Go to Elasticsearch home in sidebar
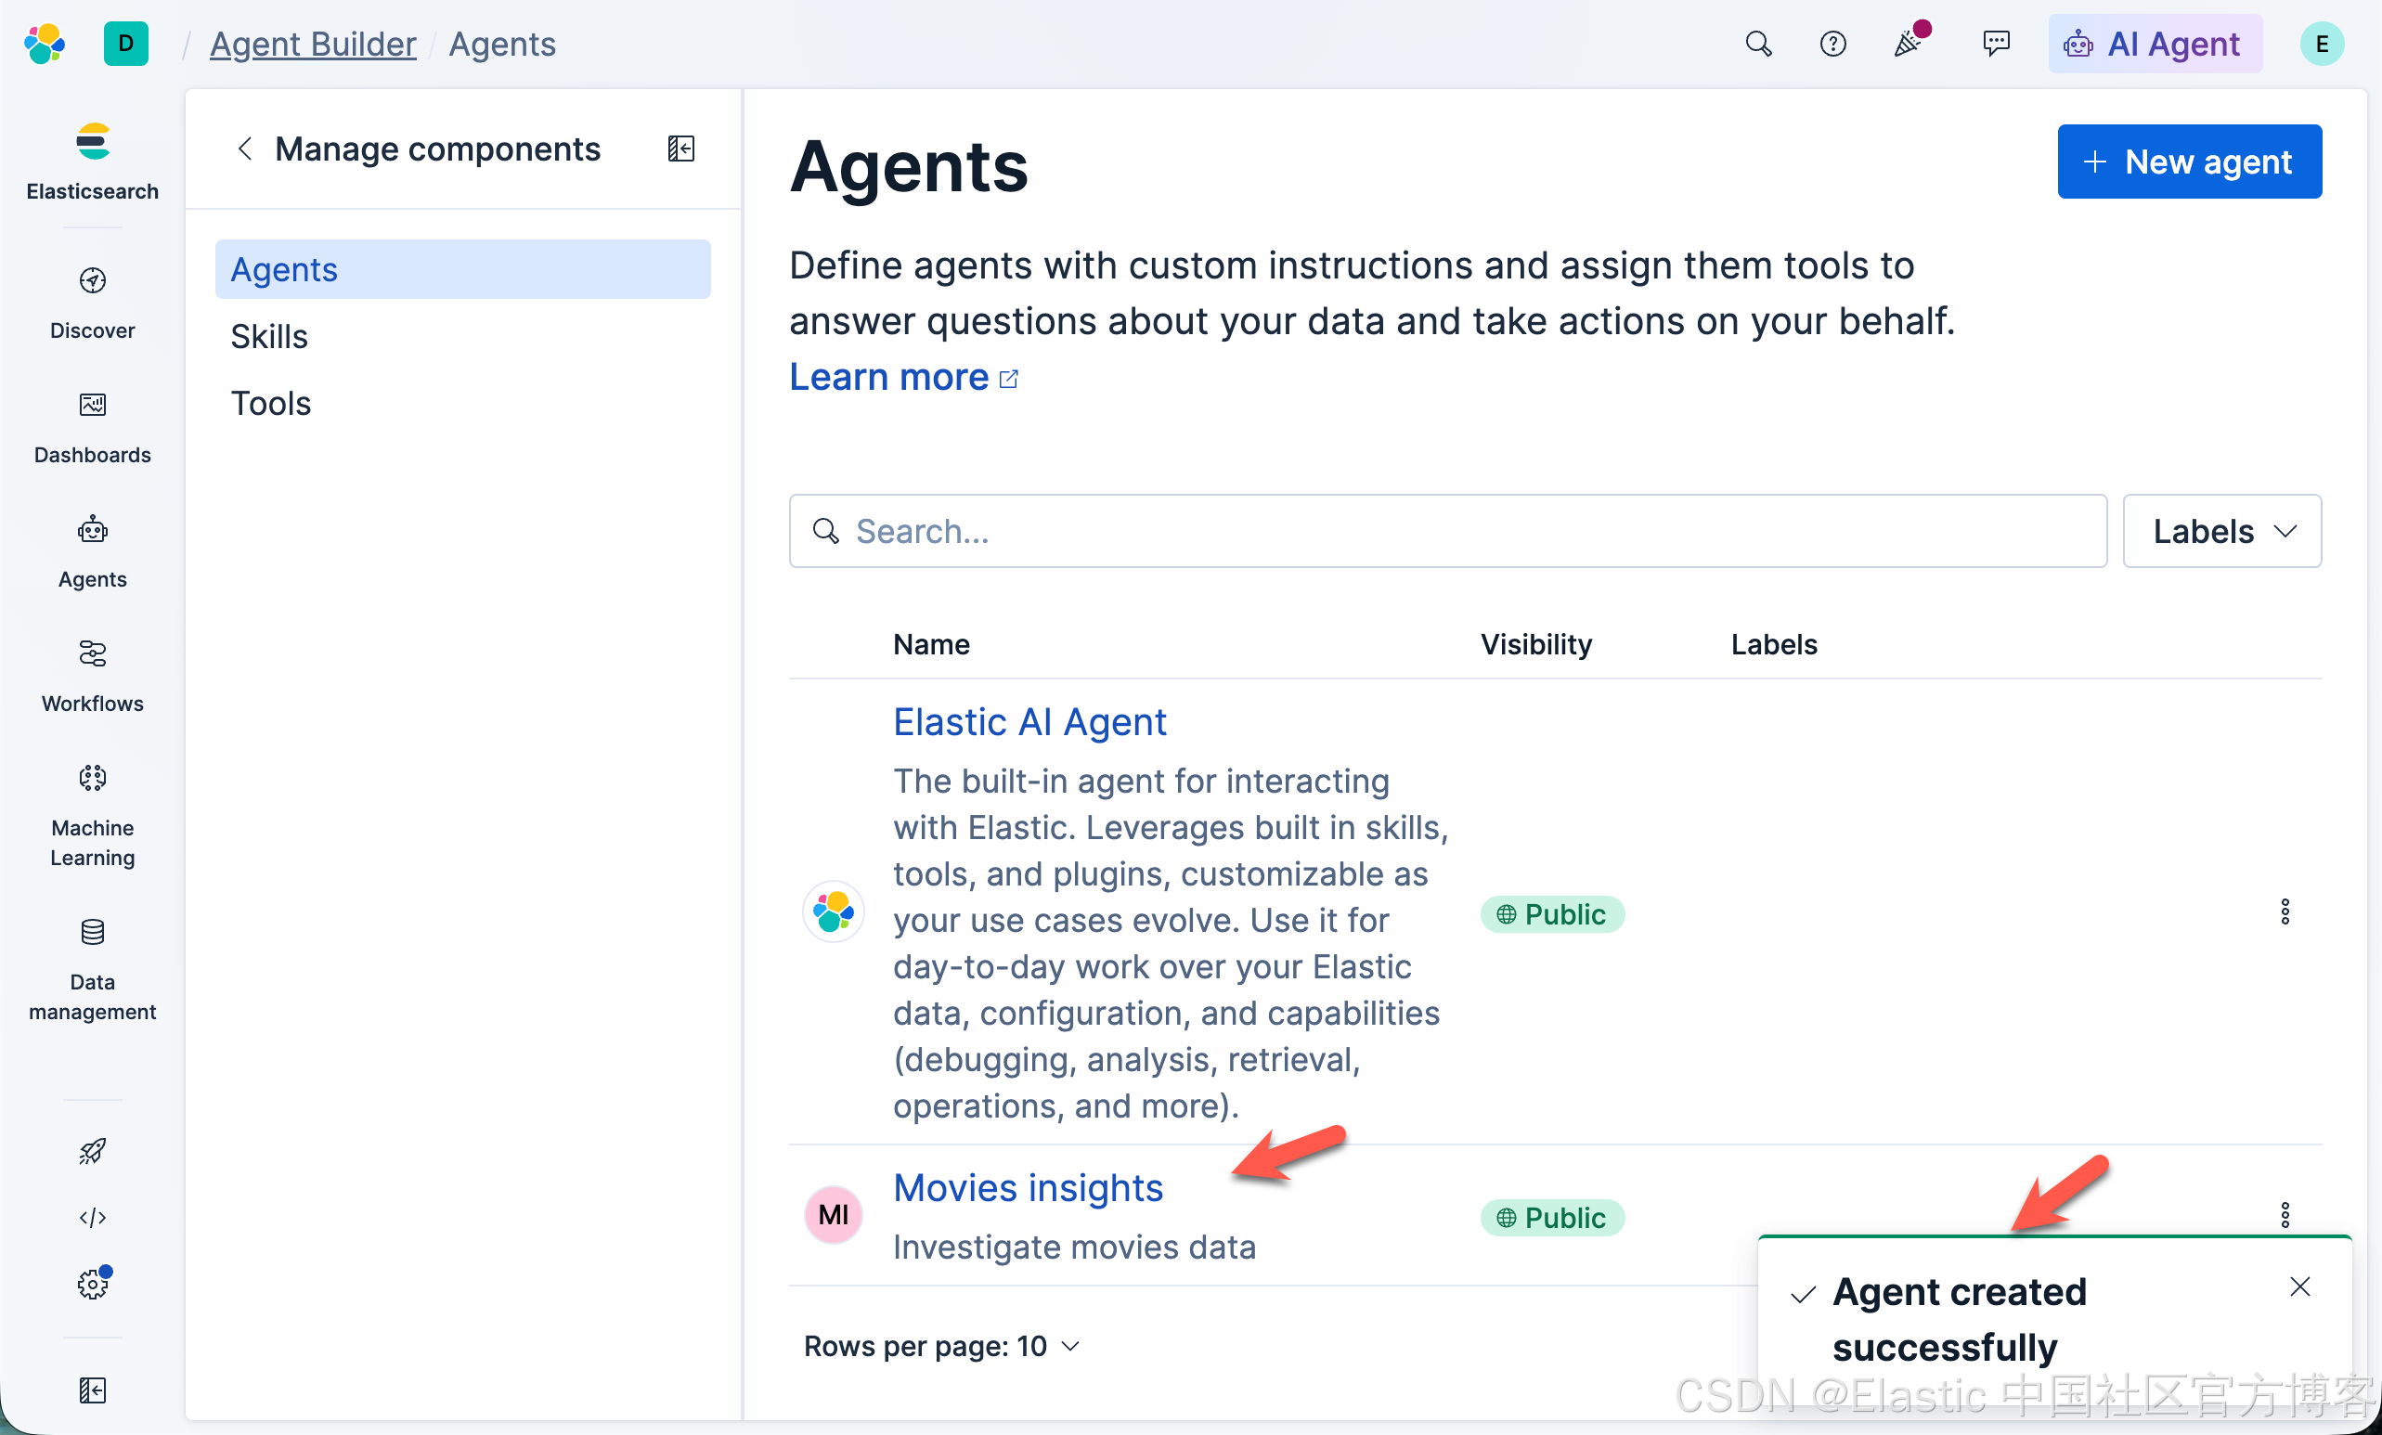Viewport: 2382px width, 1435px height. pyautogui.click(x=93, y=162)
